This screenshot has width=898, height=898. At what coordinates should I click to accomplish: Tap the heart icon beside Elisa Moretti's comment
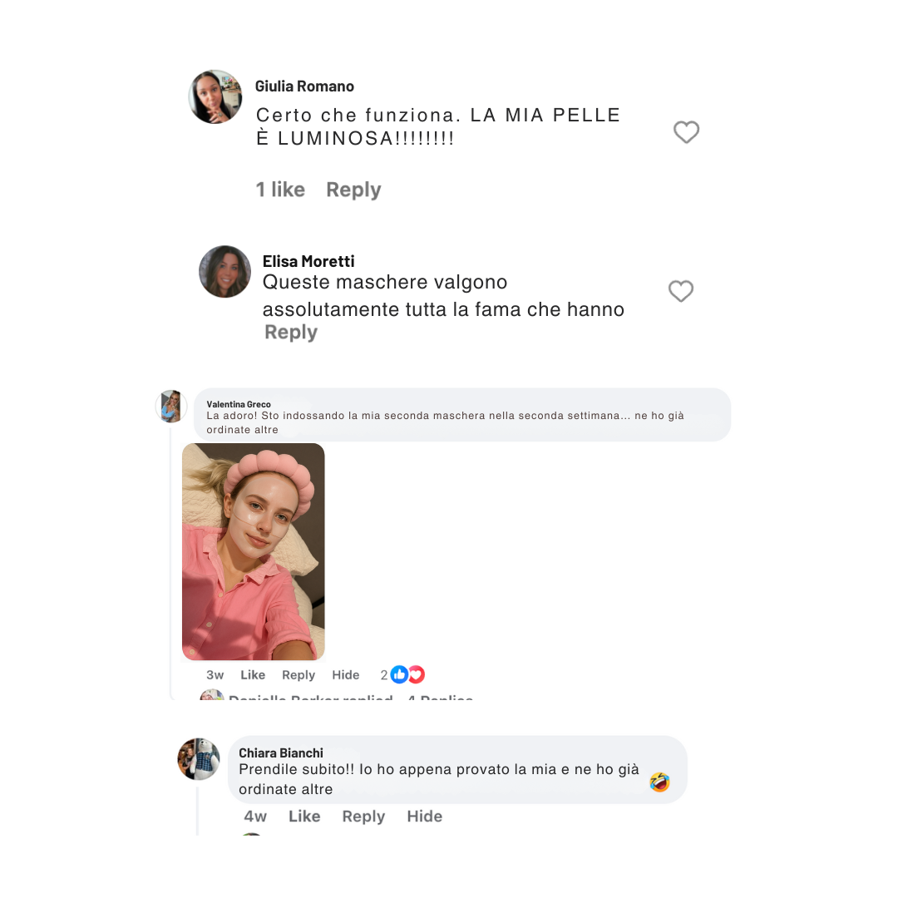681,291
